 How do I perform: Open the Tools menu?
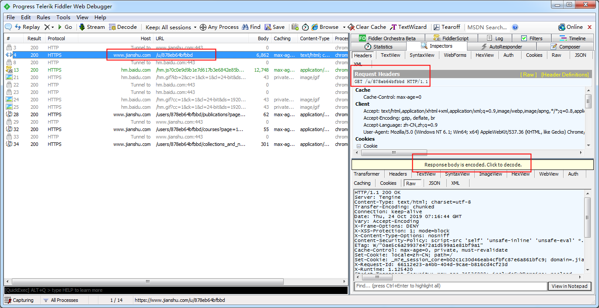(x=63, y=17)
